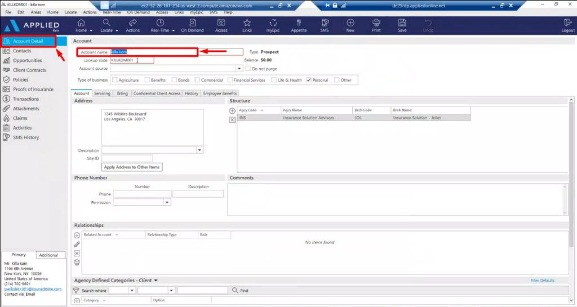Screen dimensions: 577x307
Task: Open the Employee Benefits tab
Action: tap(220, 94)
